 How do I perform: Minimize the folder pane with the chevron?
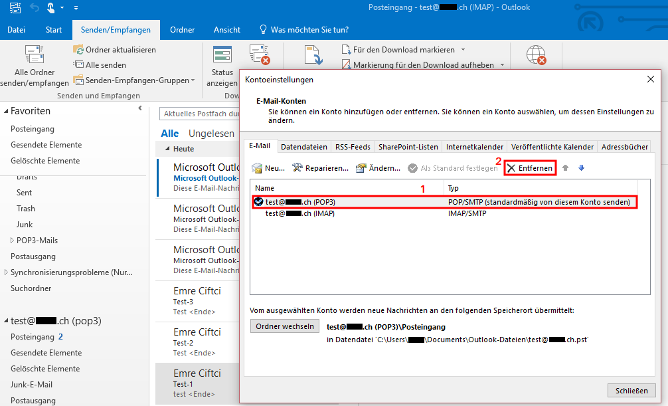139,108
